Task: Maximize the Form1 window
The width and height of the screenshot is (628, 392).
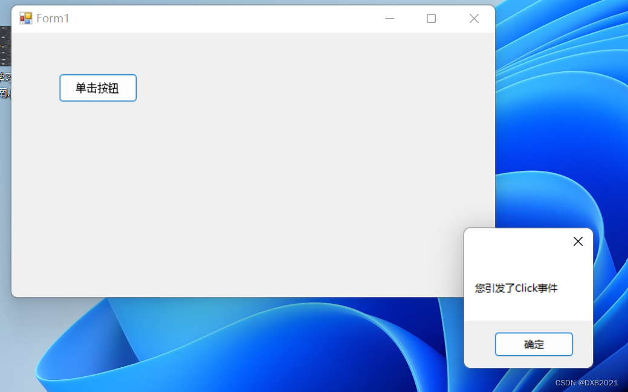Action: point(431,18)
